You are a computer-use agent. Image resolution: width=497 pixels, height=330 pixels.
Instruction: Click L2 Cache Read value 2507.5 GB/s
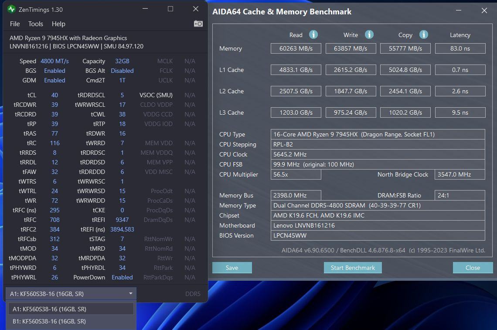[296, 91]
